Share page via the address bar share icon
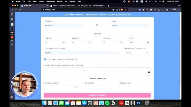 pos(117,10)
